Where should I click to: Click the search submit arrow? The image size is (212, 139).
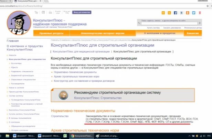click(200, 23)
